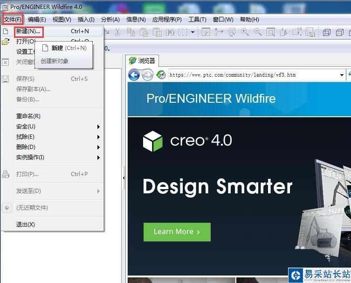Choose 打开(O) from File menu

point(26,42)
